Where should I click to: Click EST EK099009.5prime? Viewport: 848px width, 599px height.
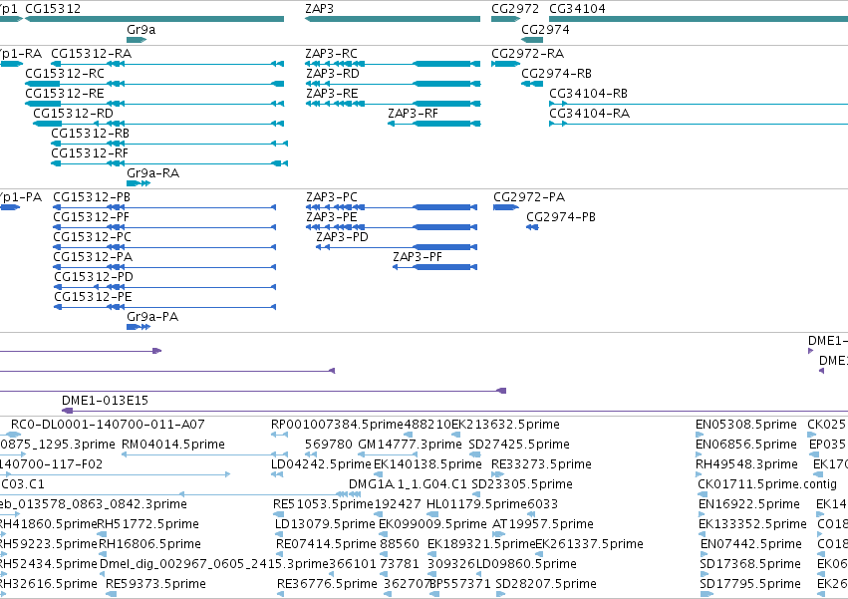[432, 524]
